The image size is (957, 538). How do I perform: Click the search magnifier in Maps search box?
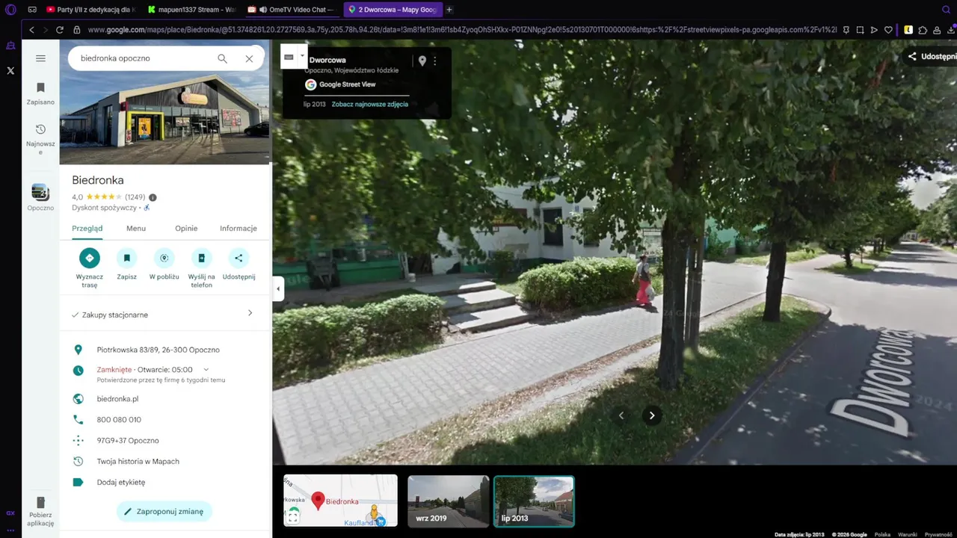coord(222,58)
